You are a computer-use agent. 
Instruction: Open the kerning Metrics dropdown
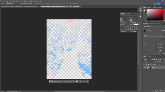pos(125,21)
